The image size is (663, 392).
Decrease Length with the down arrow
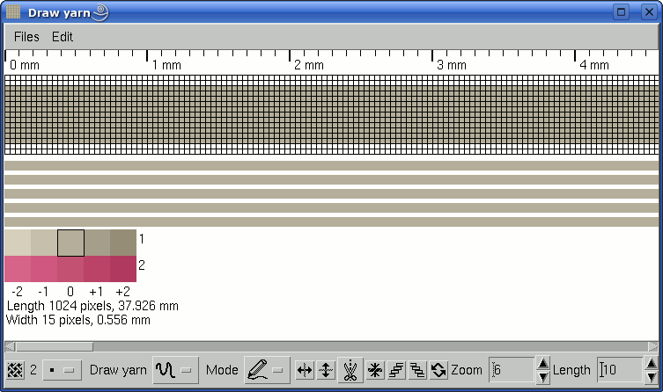[652, 377]
